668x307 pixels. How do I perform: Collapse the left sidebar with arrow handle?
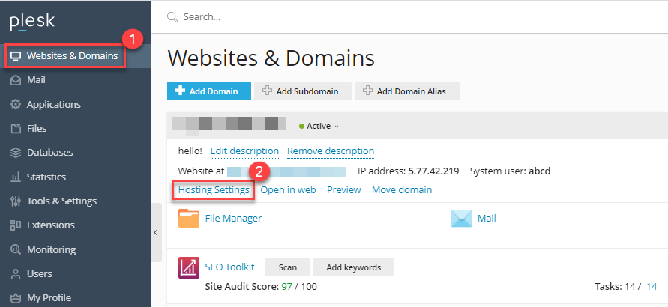[x=155, y=233]
